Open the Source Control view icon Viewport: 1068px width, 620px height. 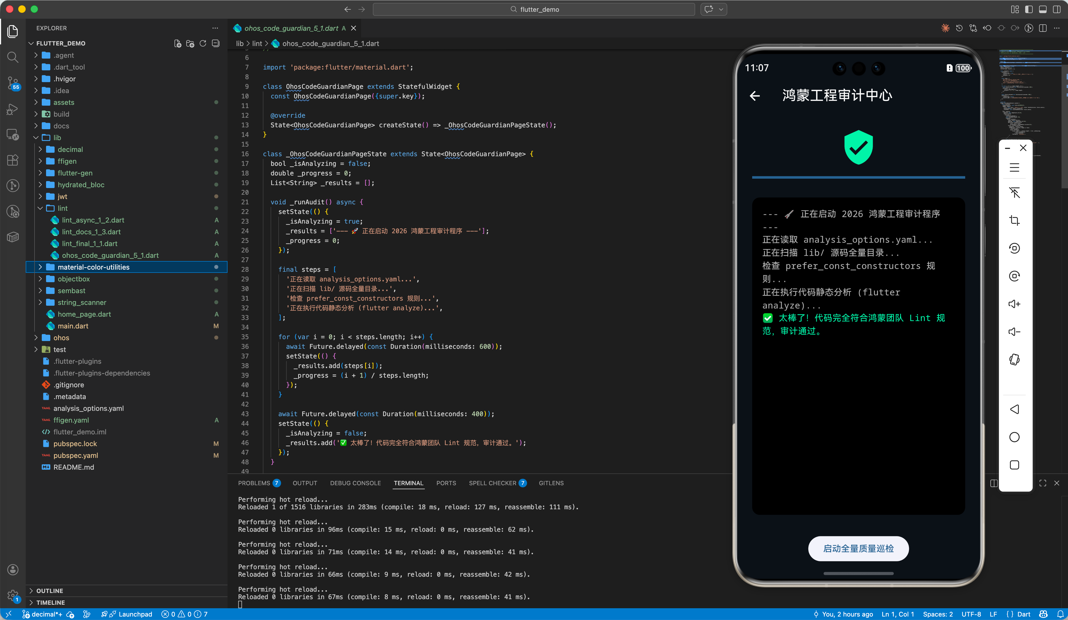[13, 83]
